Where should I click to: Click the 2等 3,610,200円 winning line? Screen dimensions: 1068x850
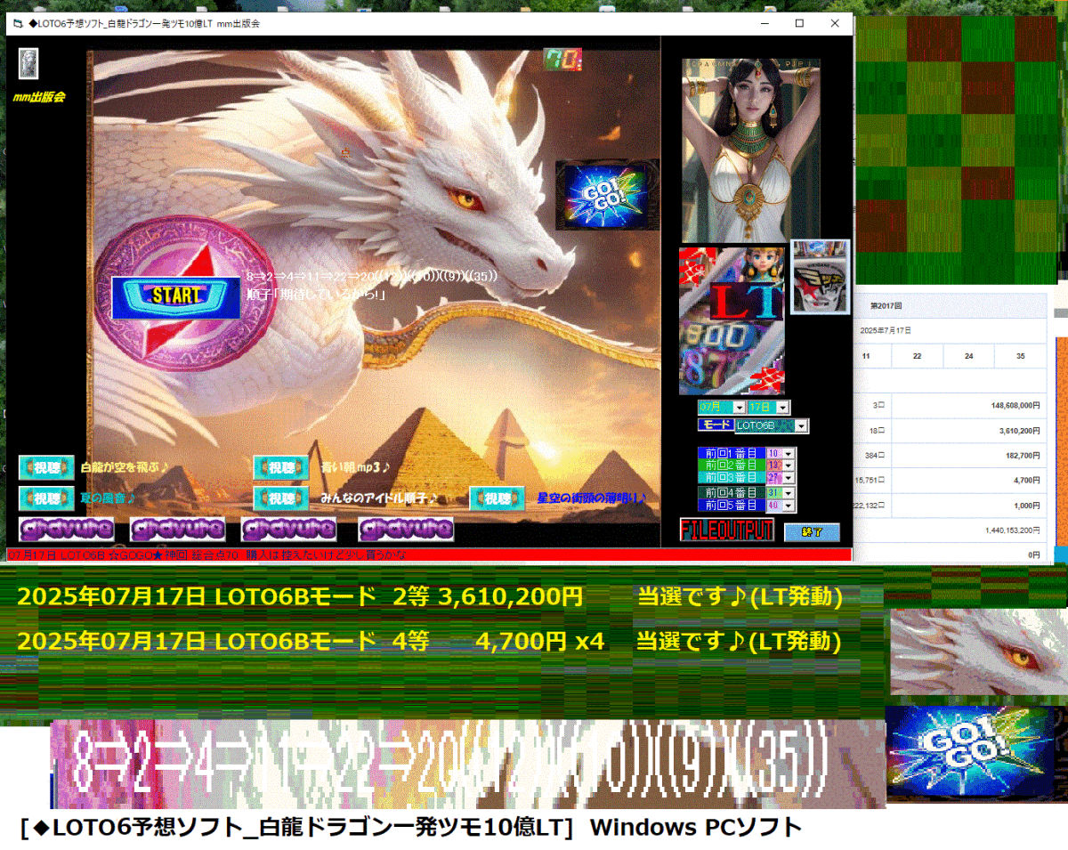pyautogui.click(x=429, y=597)
